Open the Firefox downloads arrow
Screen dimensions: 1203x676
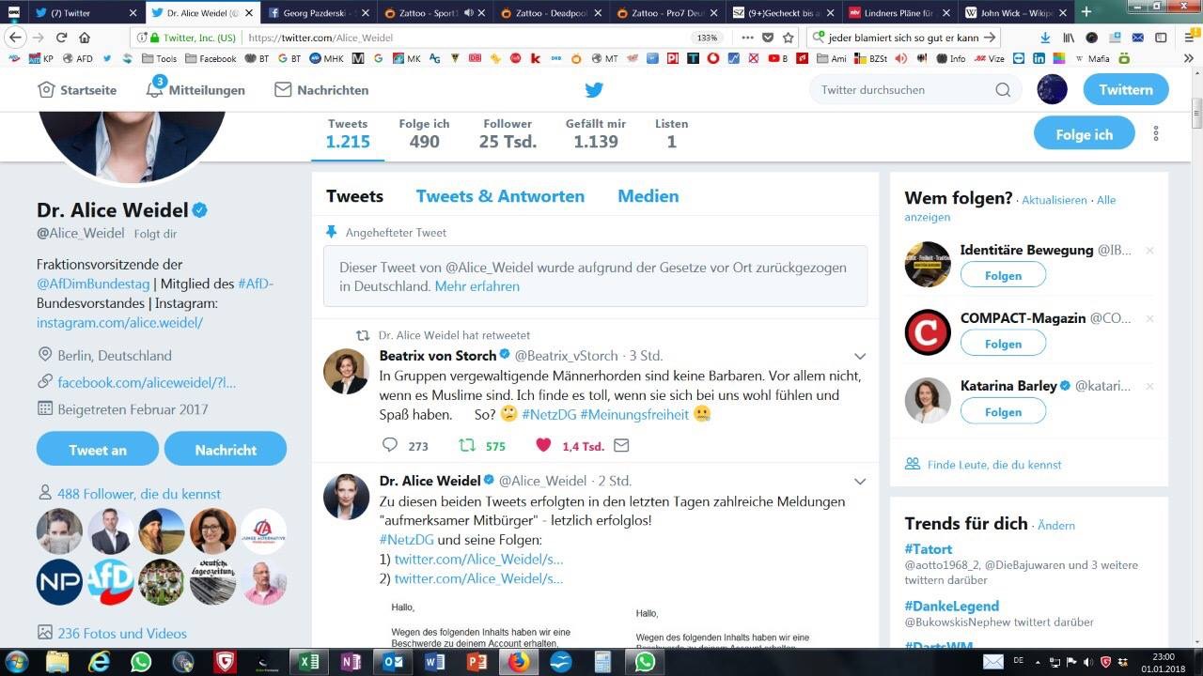click(1045, 38)
